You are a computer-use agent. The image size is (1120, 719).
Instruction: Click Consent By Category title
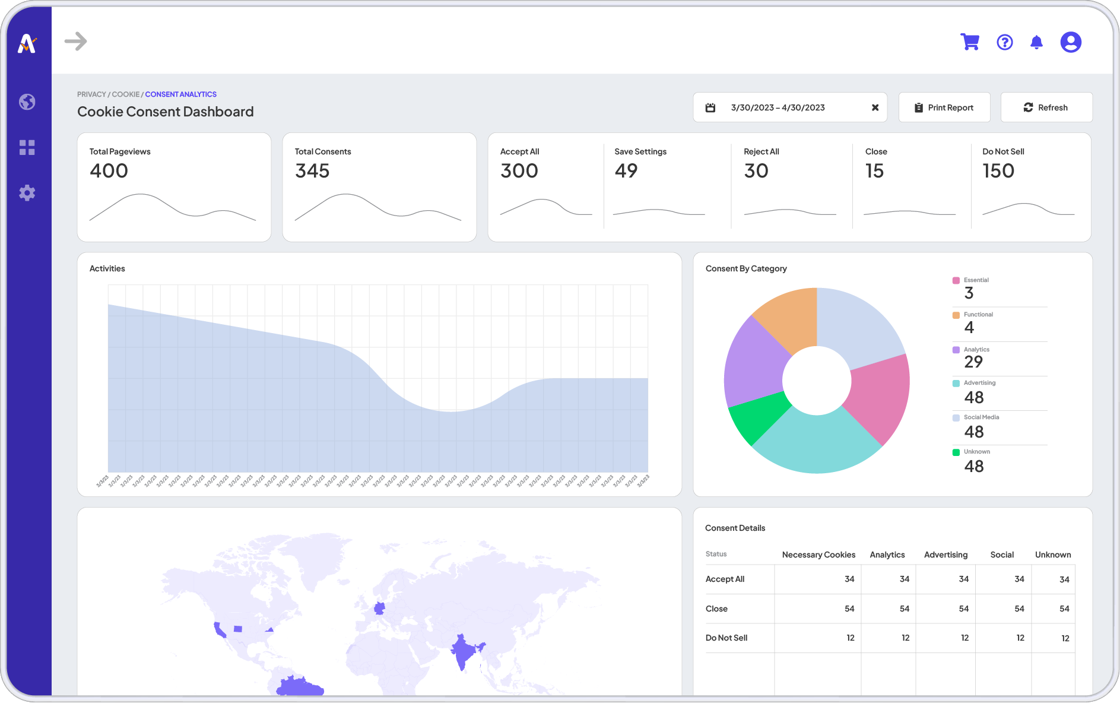(x=746, y=268)
